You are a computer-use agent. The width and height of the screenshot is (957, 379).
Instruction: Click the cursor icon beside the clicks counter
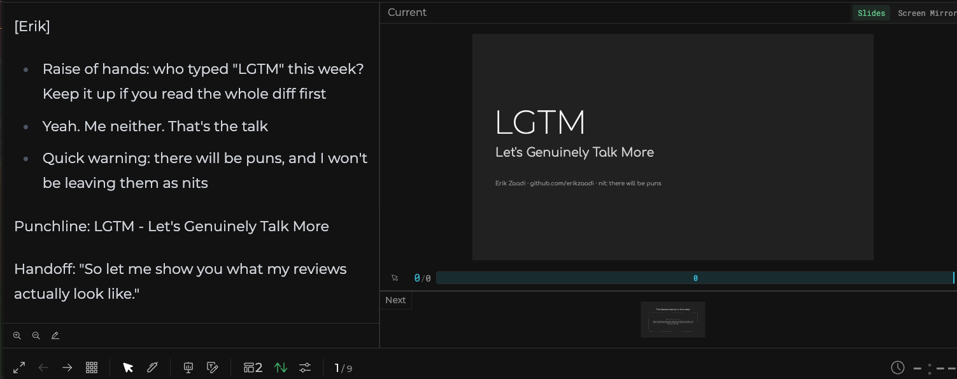(395, 278)
